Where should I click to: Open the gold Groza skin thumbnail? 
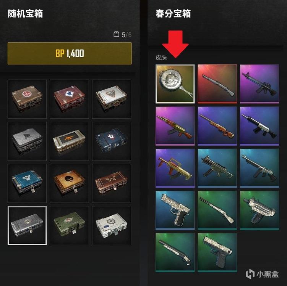pos(175,168)
